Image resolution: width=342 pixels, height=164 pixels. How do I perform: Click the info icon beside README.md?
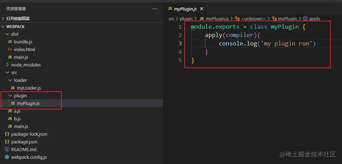coord(7,150)
